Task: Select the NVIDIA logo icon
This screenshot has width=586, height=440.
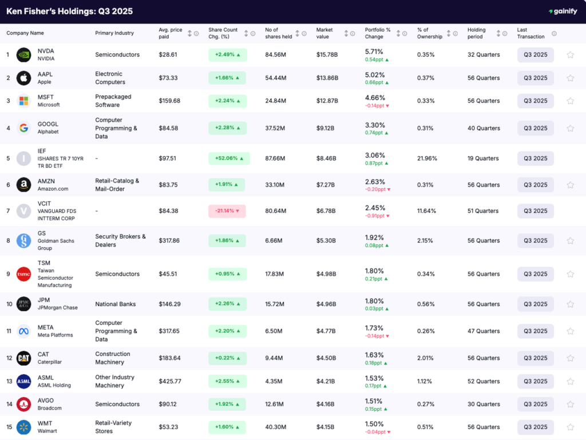Action: [23, 54]
